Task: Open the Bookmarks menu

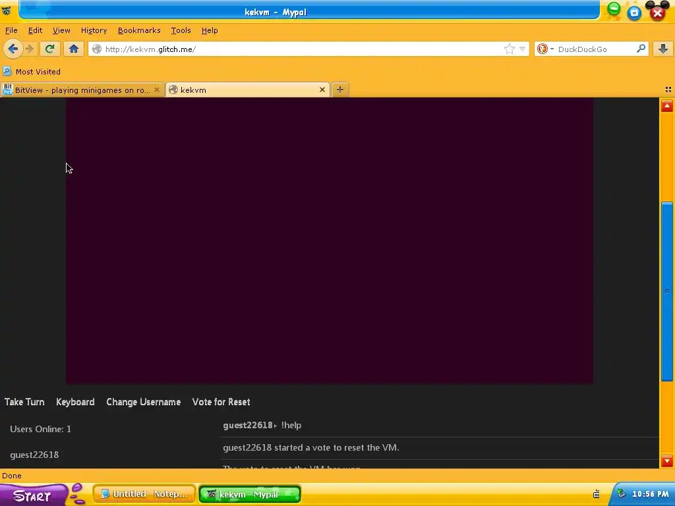Action: [x=139, y=30]
